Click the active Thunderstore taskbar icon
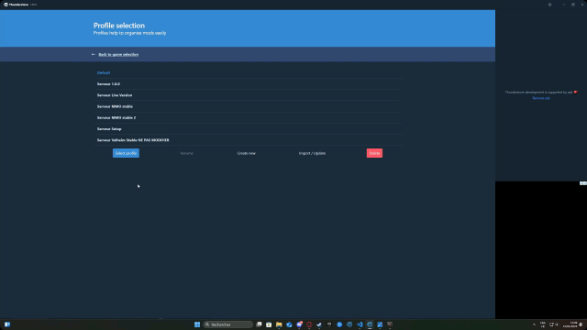The image size is (587, 330). (370, 324)
